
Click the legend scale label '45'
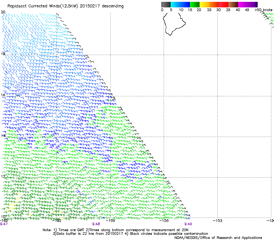[x=247, y=10]
